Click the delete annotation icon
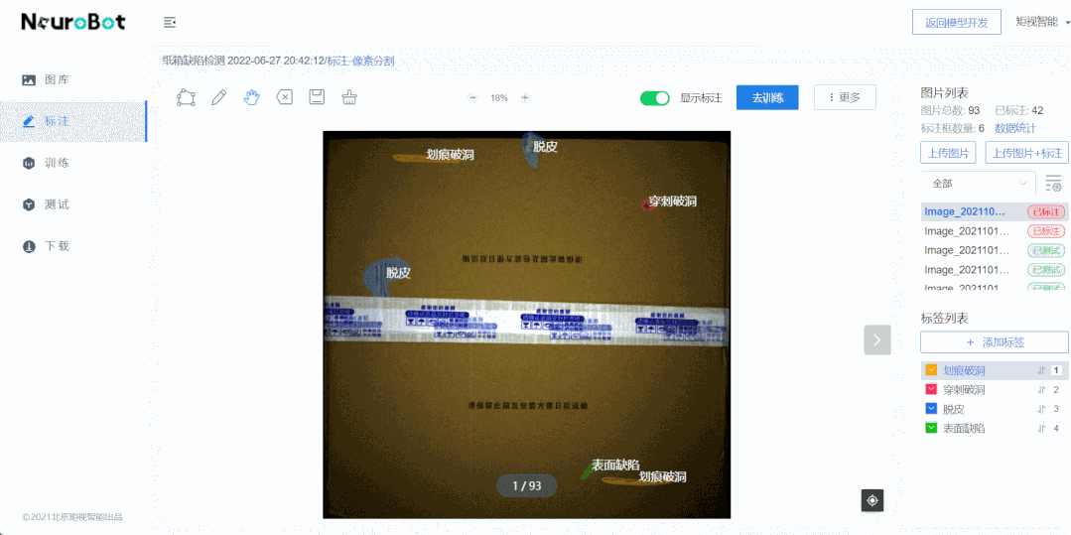The width and height of the screenshot is (1071, 535). [284, 97]
